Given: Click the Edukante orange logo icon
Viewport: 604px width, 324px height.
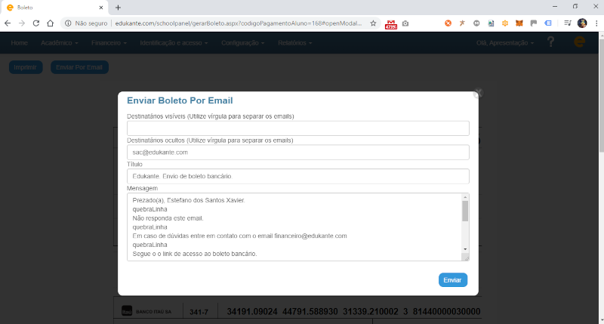Looking at the screenshot, I should (579, 42).
